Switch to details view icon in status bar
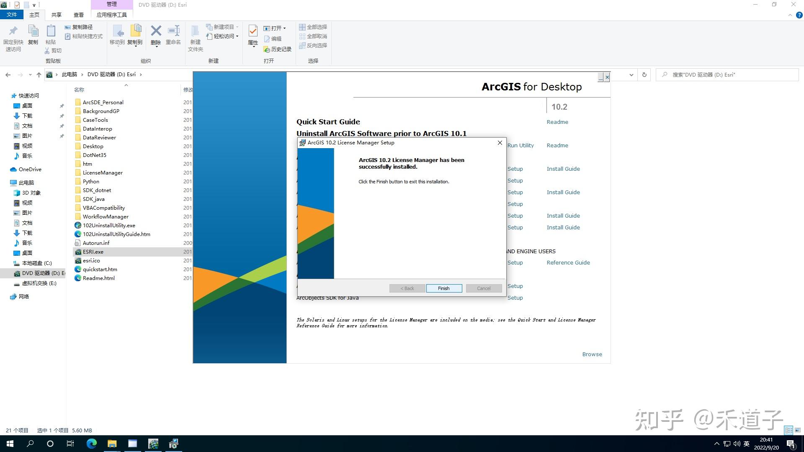Viewport: 804px width, 452px height. 789,430
